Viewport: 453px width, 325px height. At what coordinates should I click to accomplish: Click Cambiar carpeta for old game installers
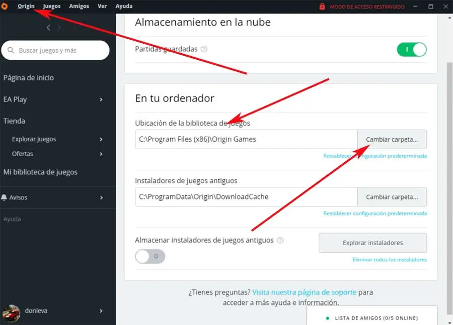pyautogui.click(x=392, y=197)
